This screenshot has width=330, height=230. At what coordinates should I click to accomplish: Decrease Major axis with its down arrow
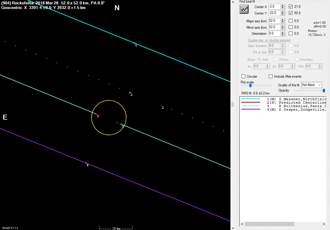coord(283,22)
